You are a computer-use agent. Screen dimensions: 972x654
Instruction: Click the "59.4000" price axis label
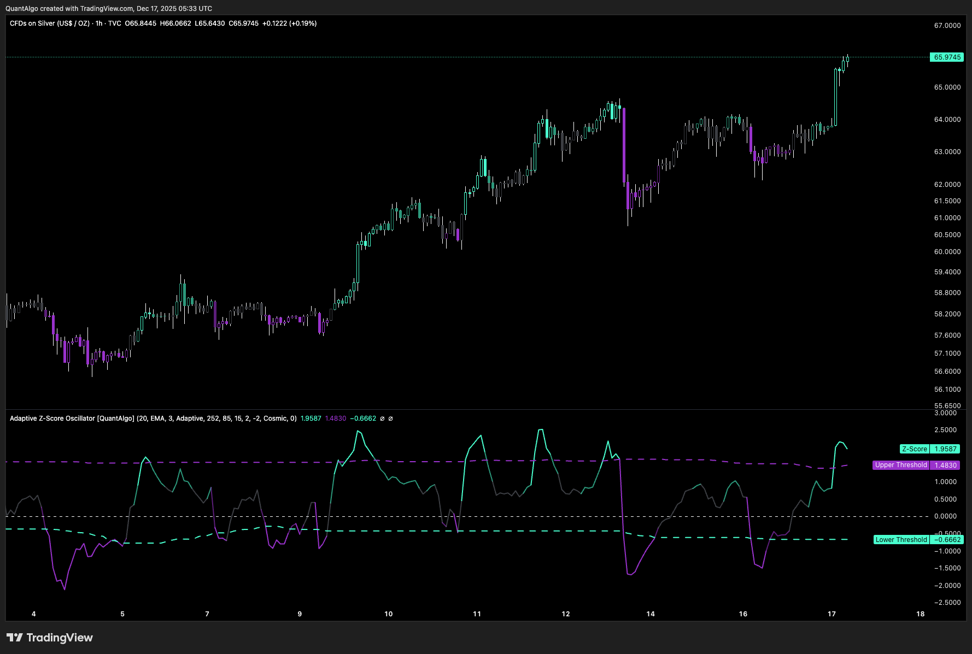(947, 272)
